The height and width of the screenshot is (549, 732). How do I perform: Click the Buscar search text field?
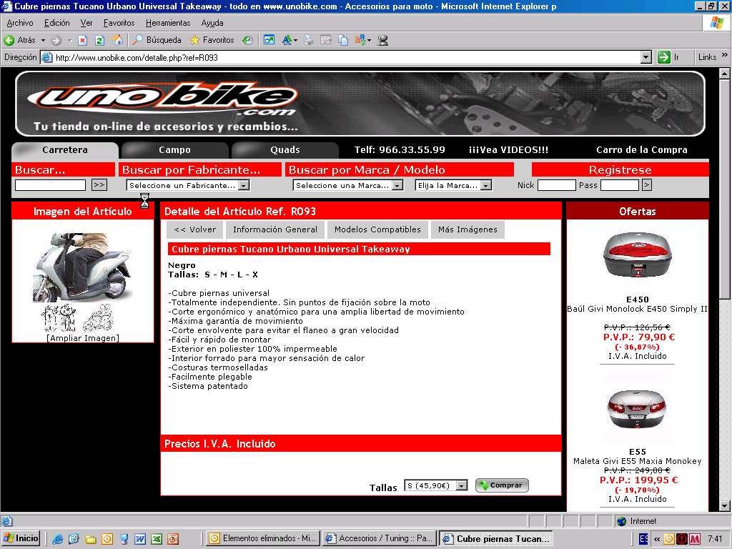[x=51, y=185]
